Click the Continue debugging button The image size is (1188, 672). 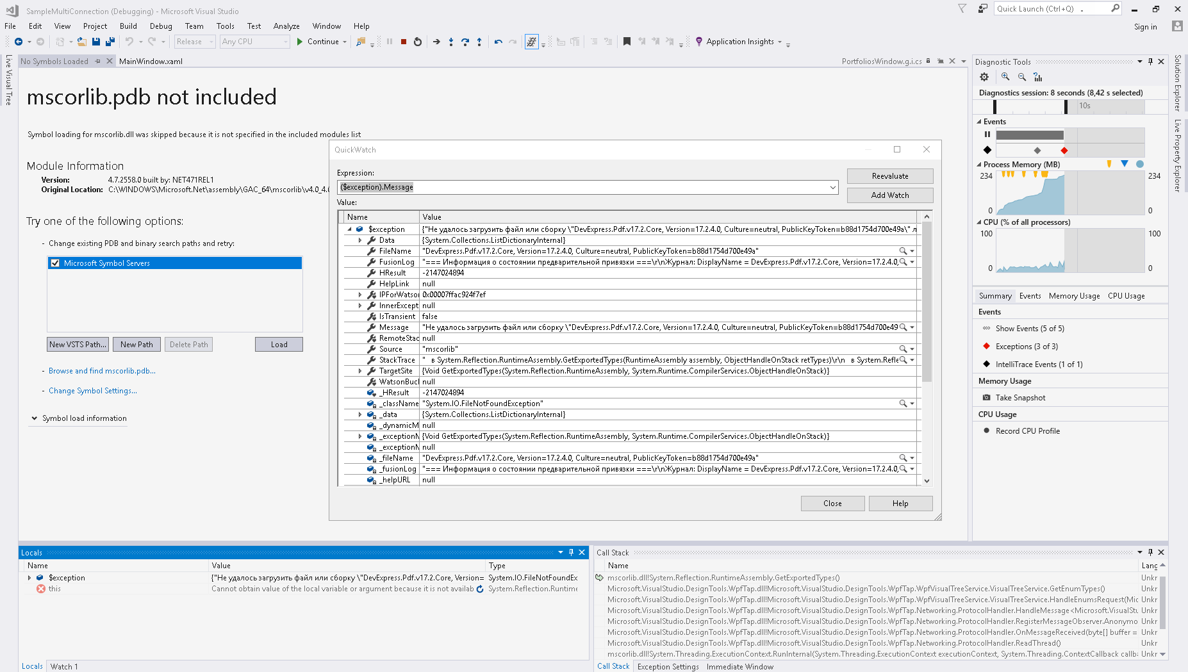317,42
